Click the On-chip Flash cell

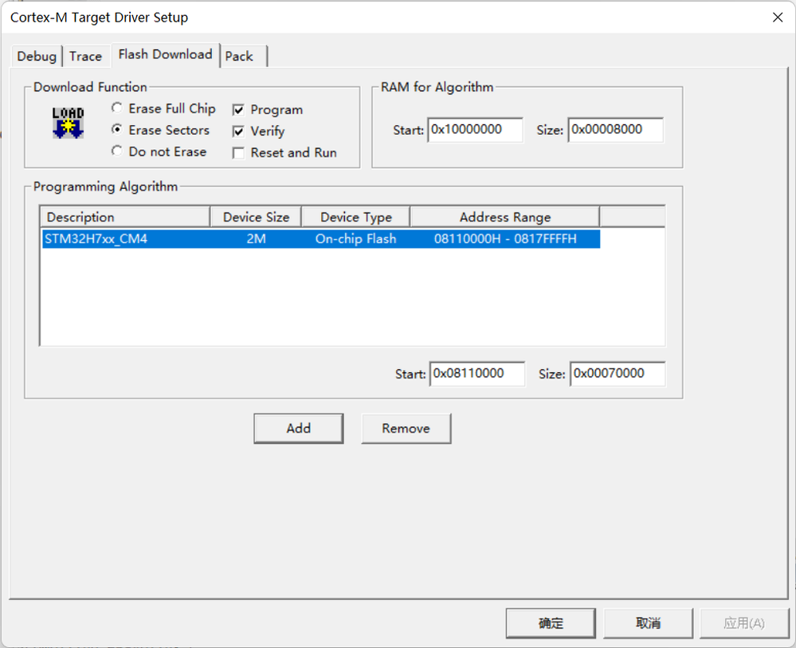[356, 238]
